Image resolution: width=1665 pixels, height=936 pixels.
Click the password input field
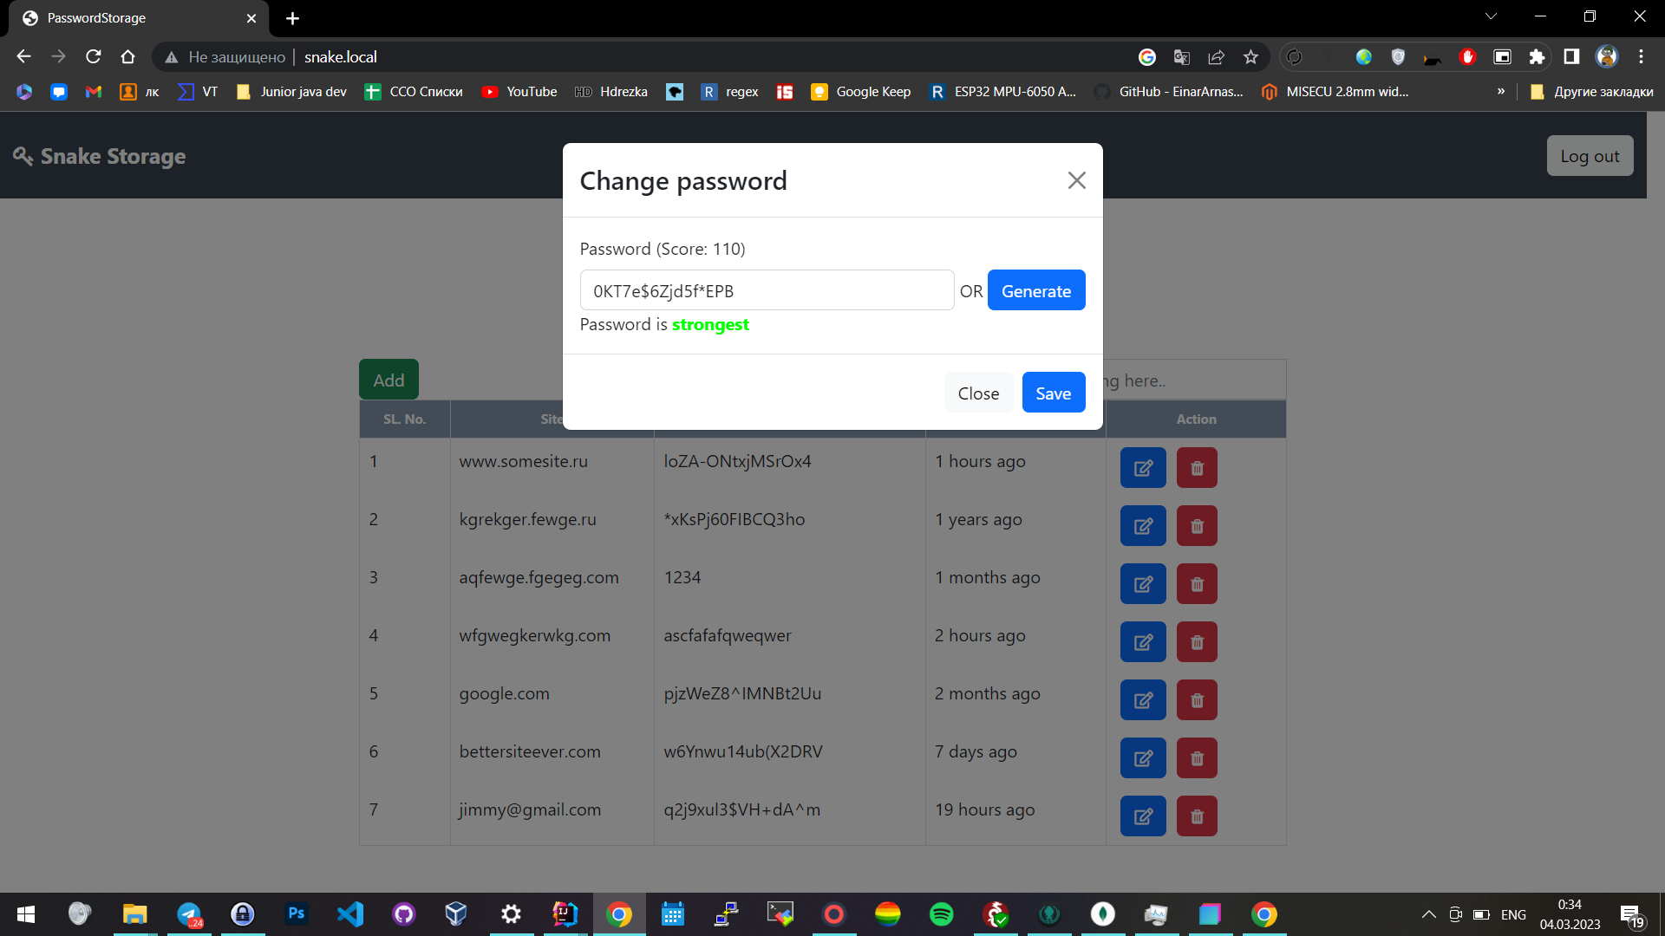point(766,291)
